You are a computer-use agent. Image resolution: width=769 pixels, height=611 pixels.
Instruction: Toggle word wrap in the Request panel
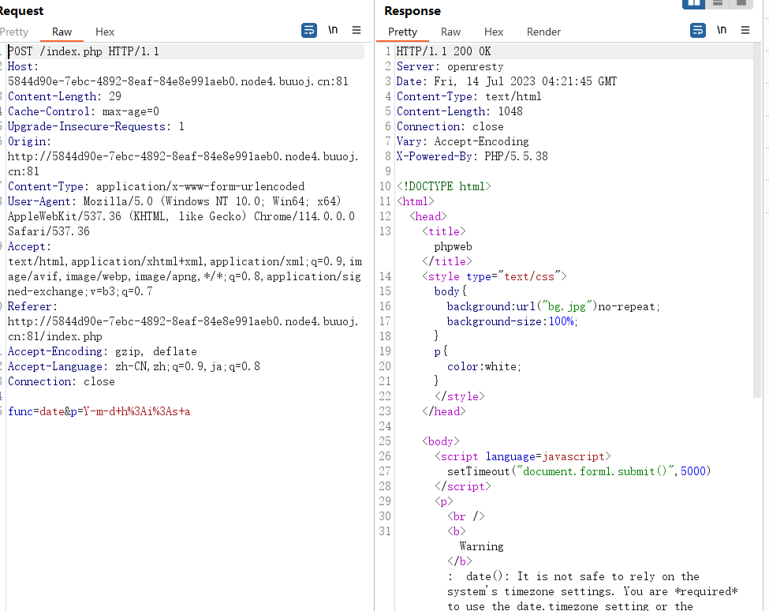pyautogui.click(x=309, y=31)
